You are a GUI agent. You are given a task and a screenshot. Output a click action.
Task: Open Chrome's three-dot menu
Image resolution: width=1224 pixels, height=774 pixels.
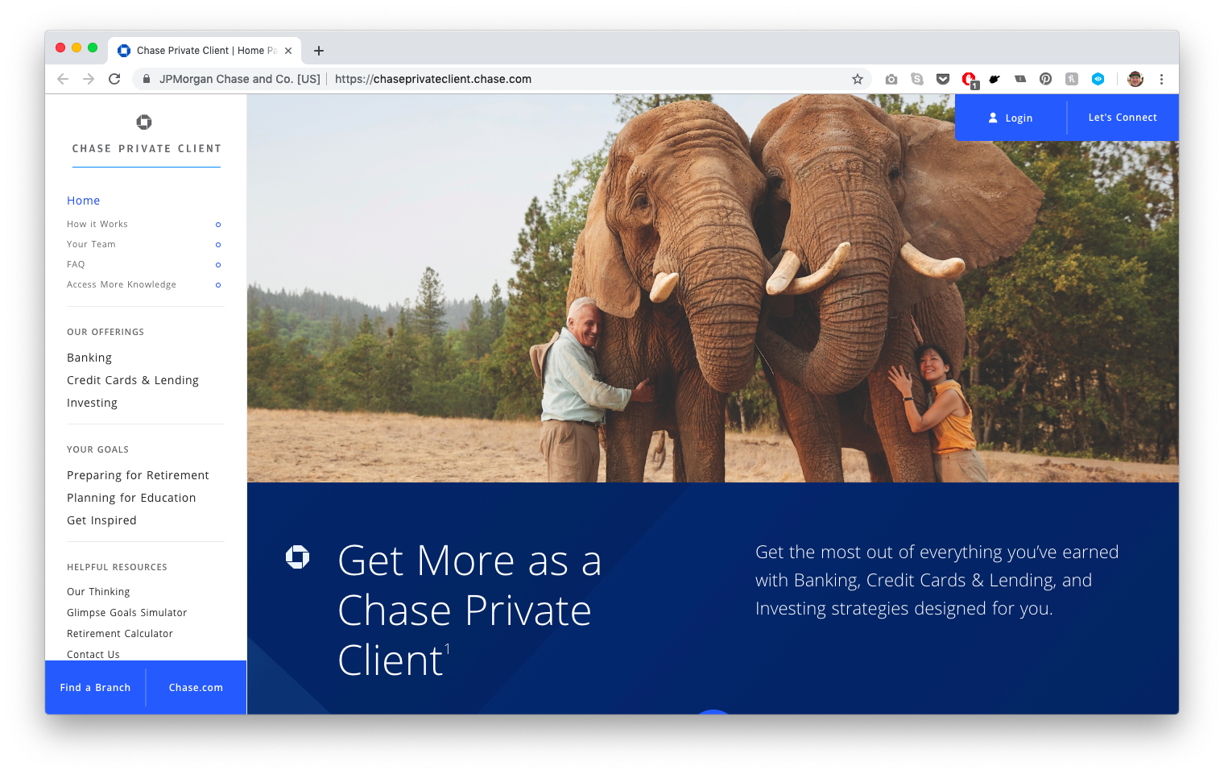[1161, 79]
